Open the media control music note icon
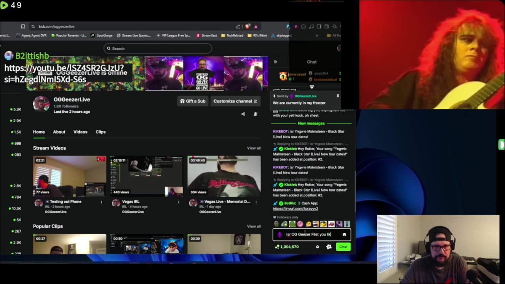 click(311, 26)
